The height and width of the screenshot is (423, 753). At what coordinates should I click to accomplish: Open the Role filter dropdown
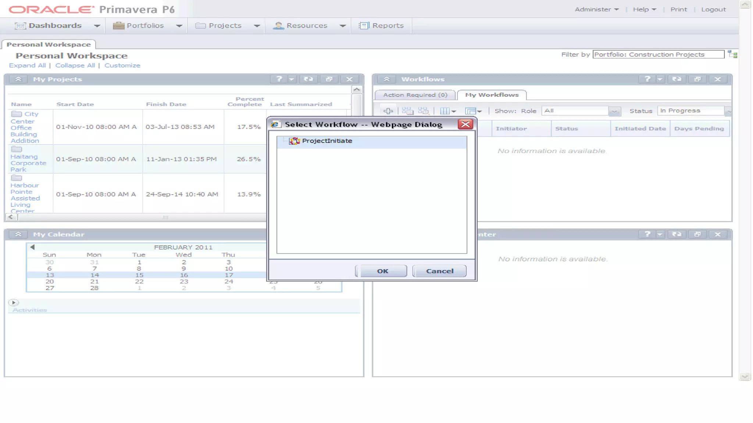[614, 111]
